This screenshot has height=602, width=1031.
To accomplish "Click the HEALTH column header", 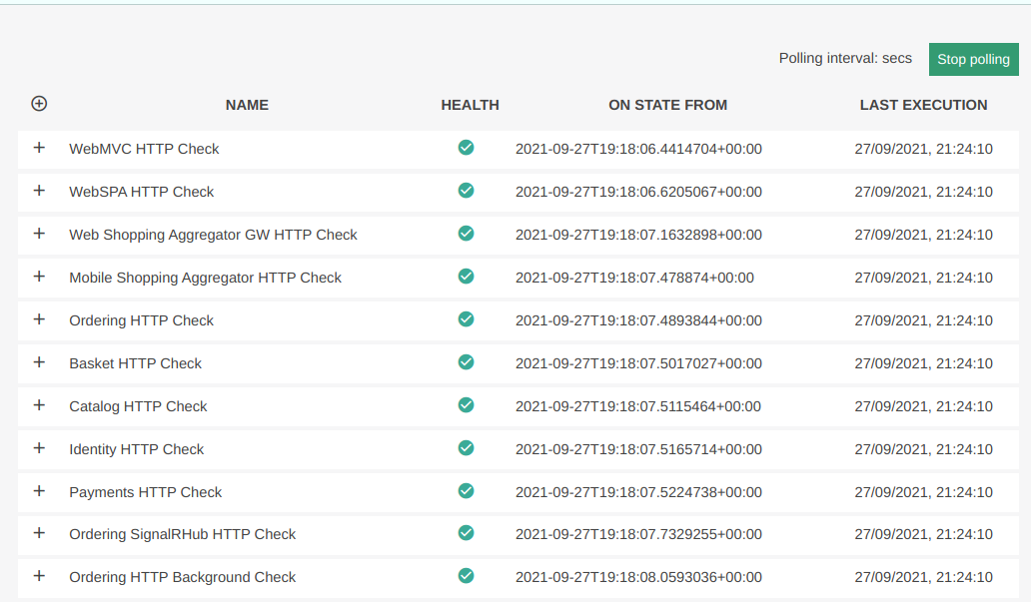I will [471, 105].
